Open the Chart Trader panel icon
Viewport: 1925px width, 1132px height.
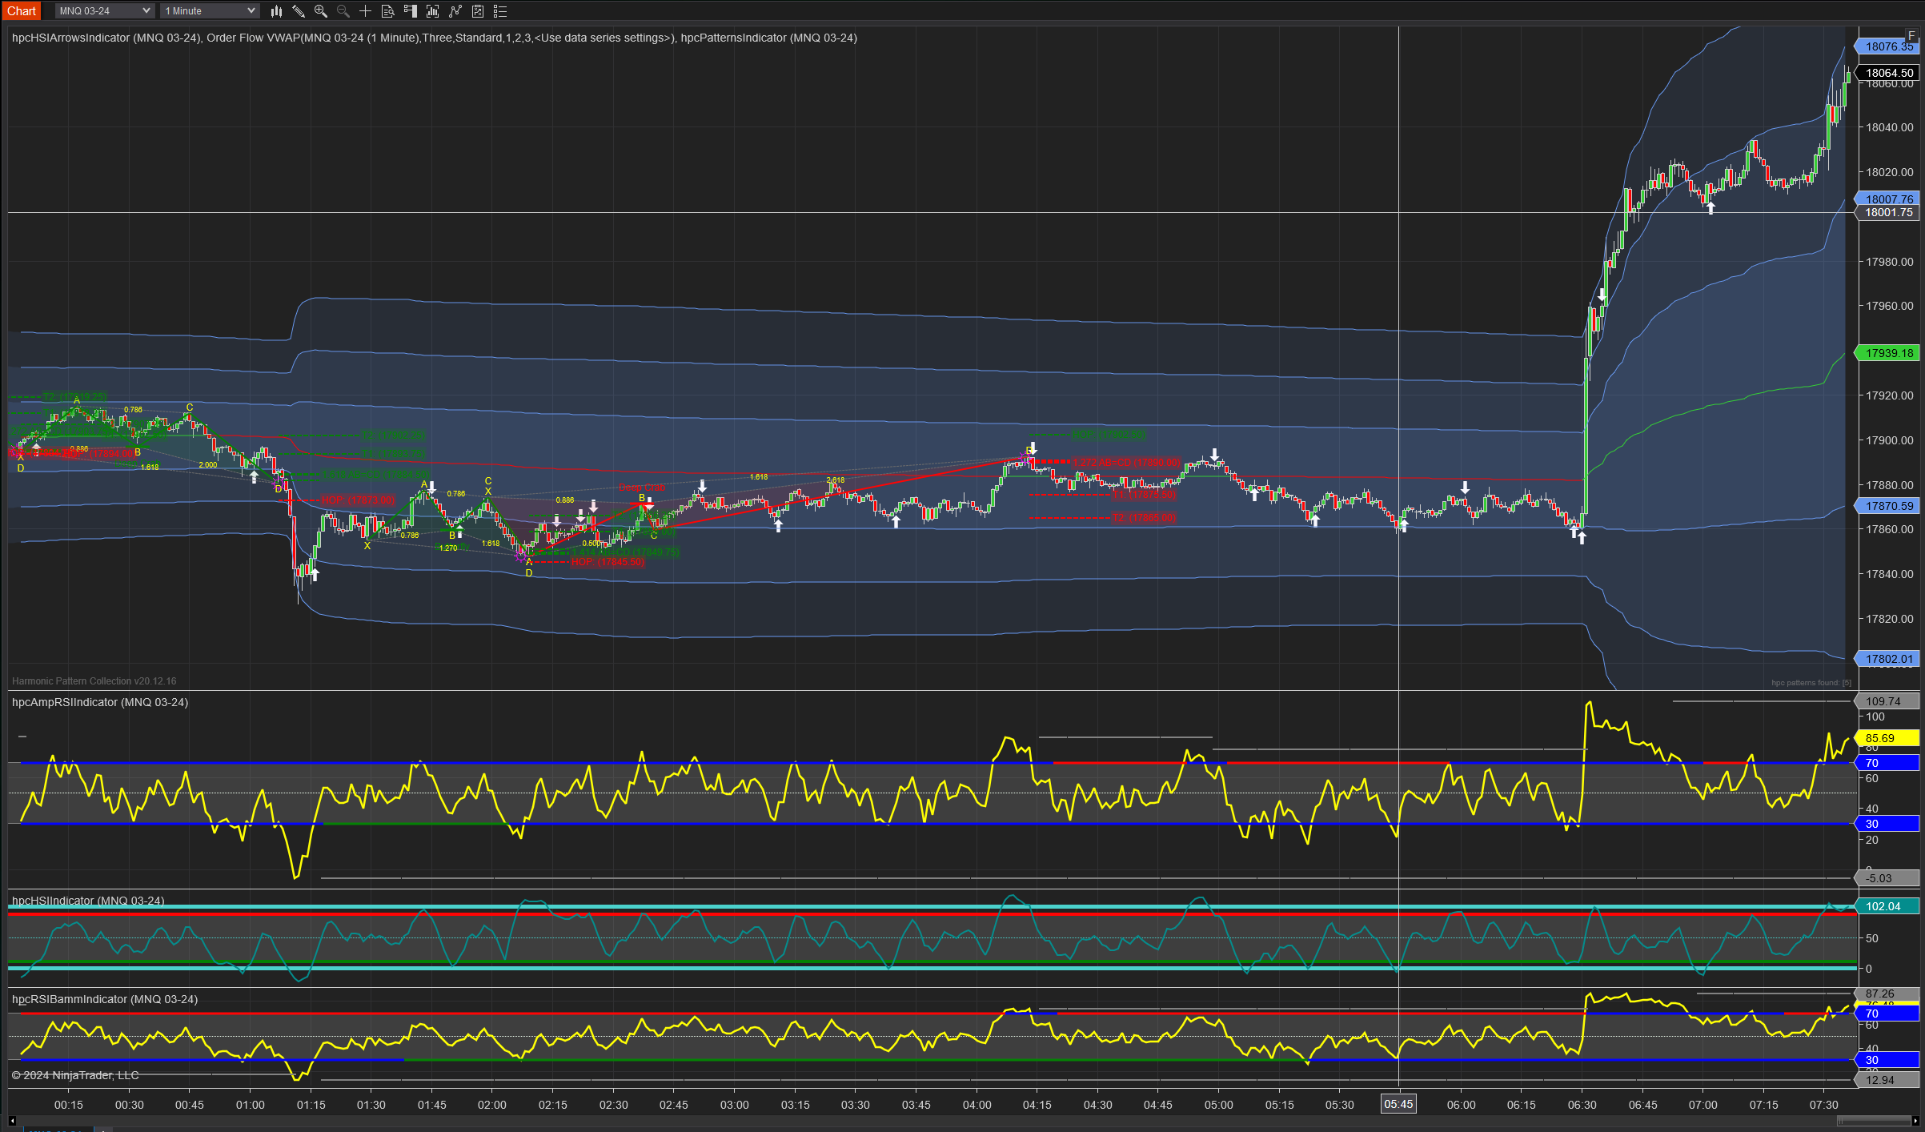coord(410,11)
